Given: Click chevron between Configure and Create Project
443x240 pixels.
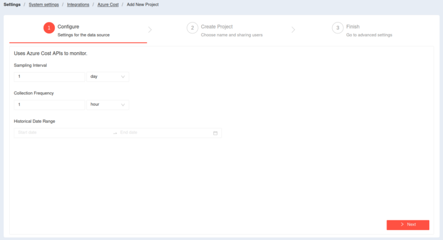Looking at the screenshot, I should [x=151, y=29].
